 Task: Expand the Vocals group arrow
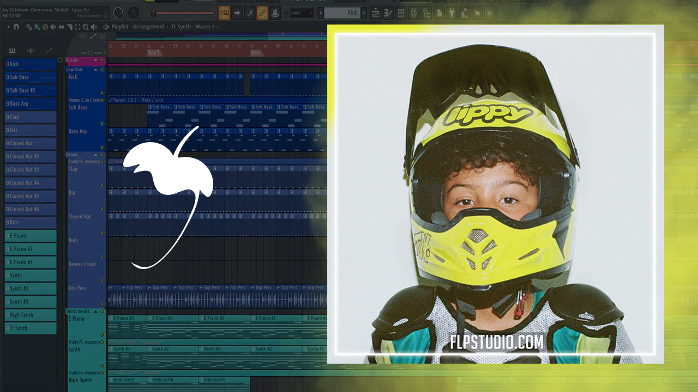tap(95, 60)
